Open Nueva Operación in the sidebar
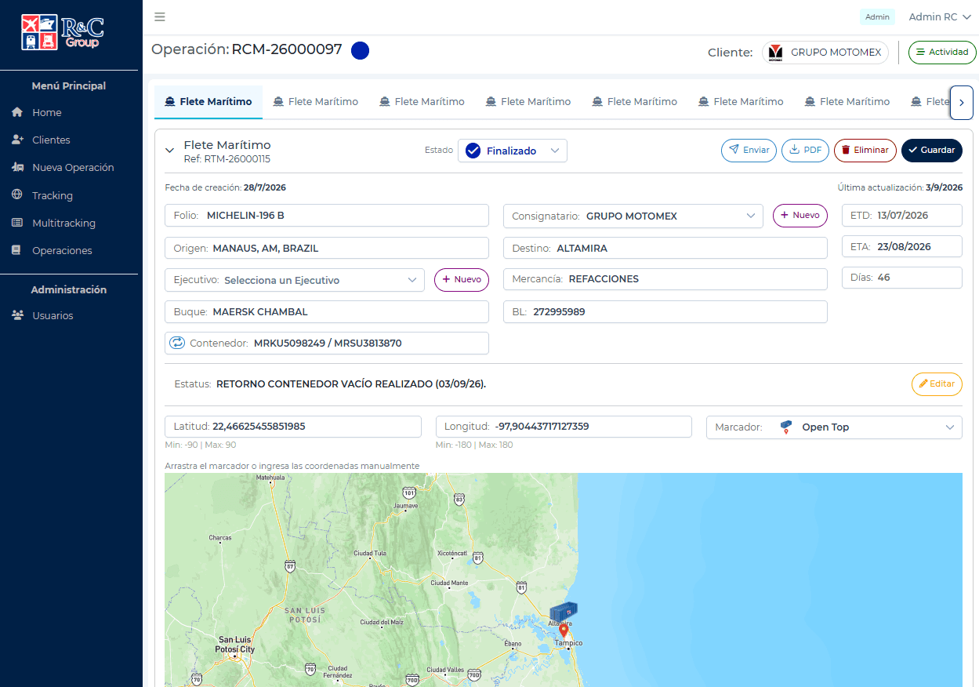Screen dimensions: 979x687 (x=71, y=167)
